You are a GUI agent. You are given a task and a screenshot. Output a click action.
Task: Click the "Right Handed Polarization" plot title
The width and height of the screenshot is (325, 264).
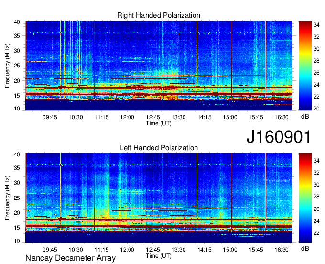[x=159, y=15]
